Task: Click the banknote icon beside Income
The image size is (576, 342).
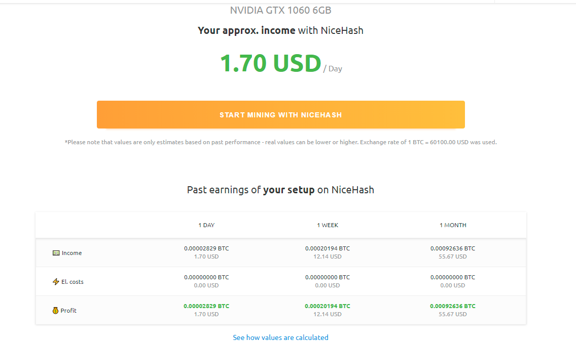Action: coord(56,252)
